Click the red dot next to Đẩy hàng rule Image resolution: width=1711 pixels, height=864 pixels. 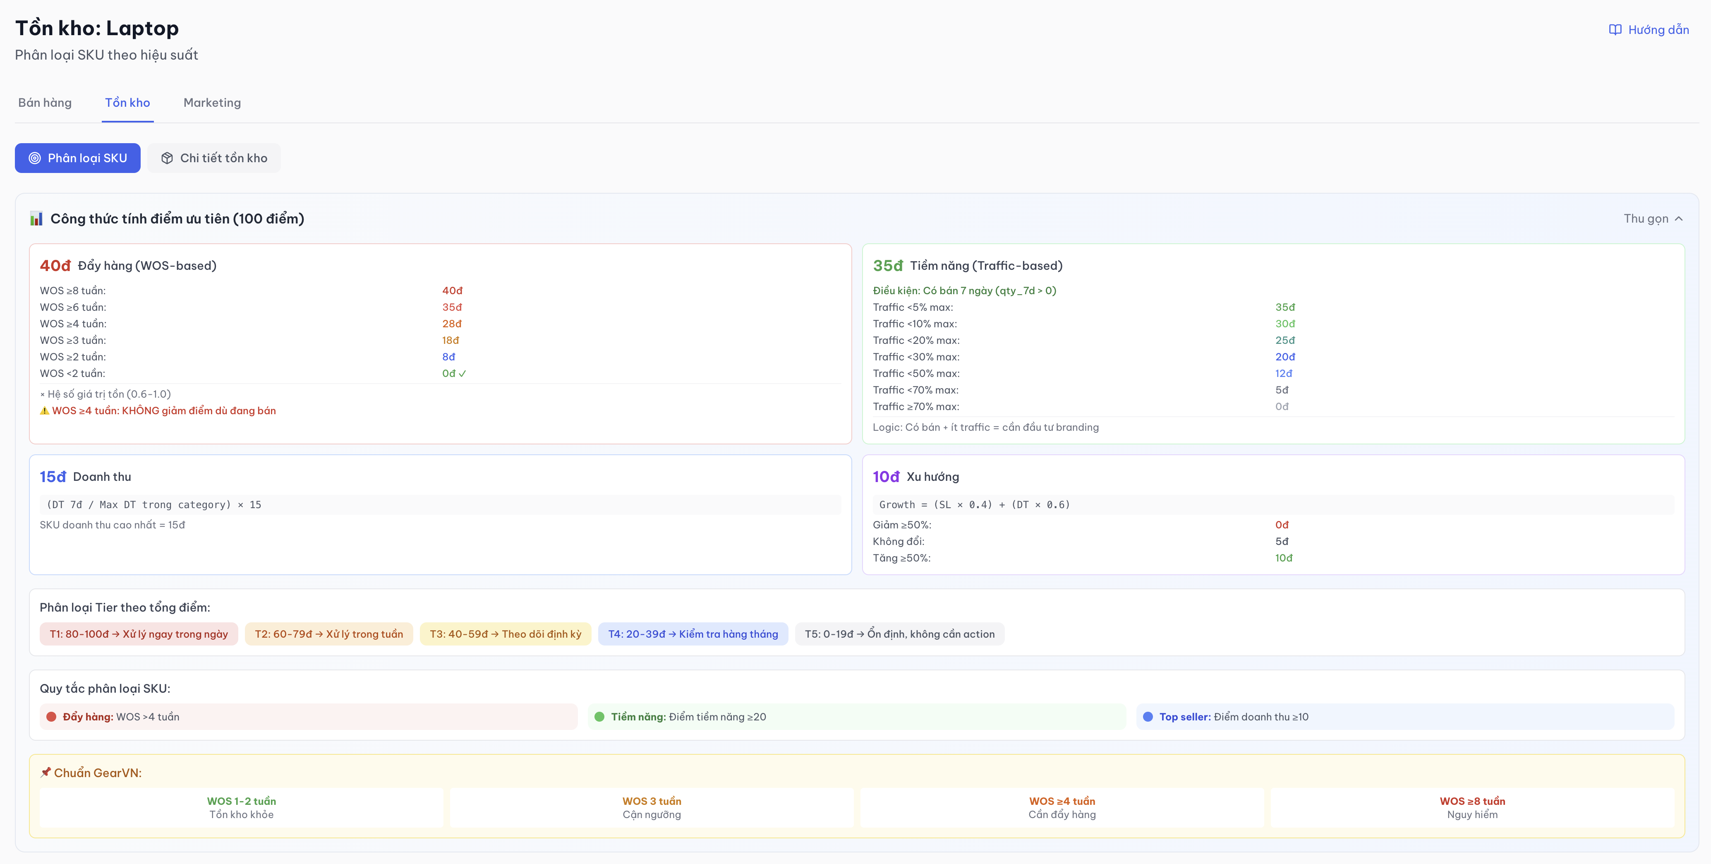click(x=51, y=716)
